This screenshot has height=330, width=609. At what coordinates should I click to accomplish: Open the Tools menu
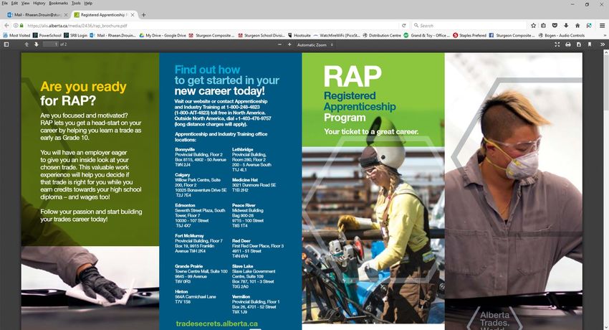tap(76, 3)
